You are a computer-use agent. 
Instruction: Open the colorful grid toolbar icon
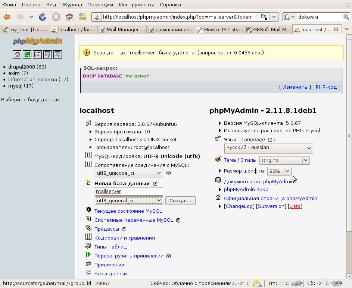(83, 17)
